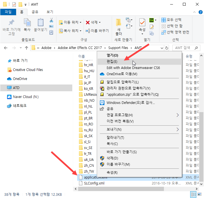Expand the Open with Dreamweaver dropdown arrow
The height and width of the screenshot is (198, 204).
coord(155,20)
